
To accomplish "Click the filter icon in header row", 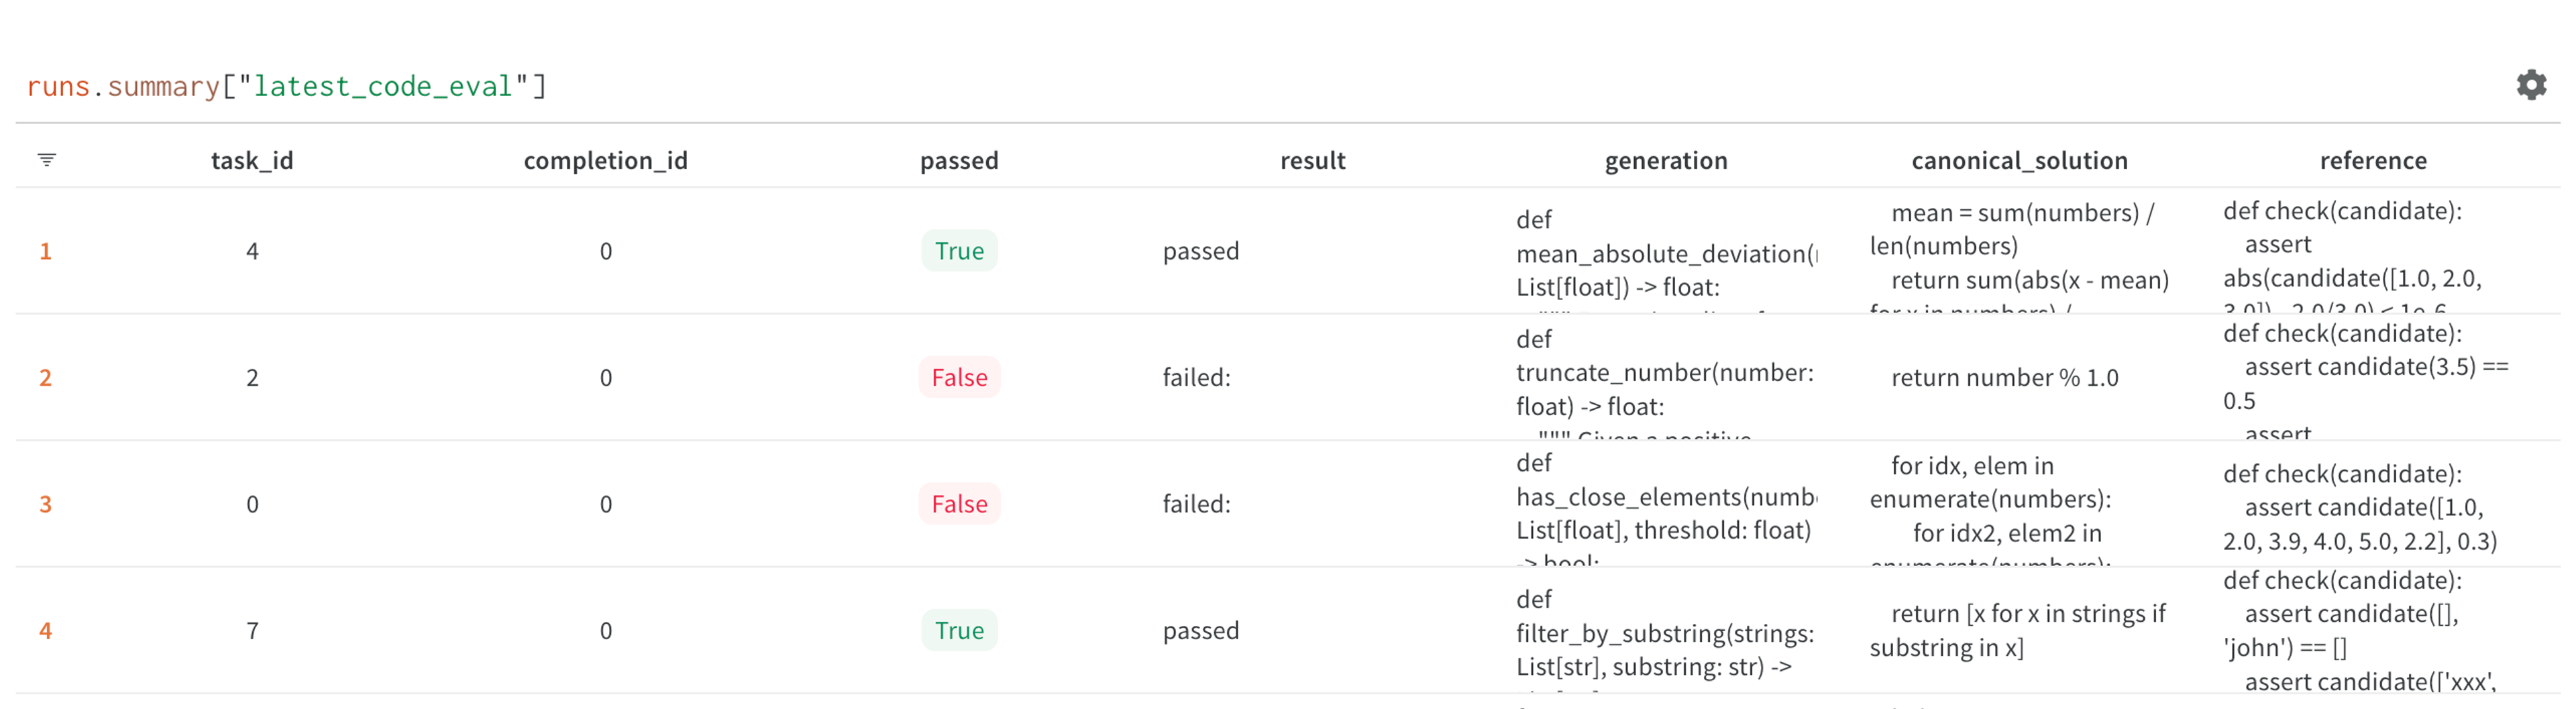I will point(47,160).
